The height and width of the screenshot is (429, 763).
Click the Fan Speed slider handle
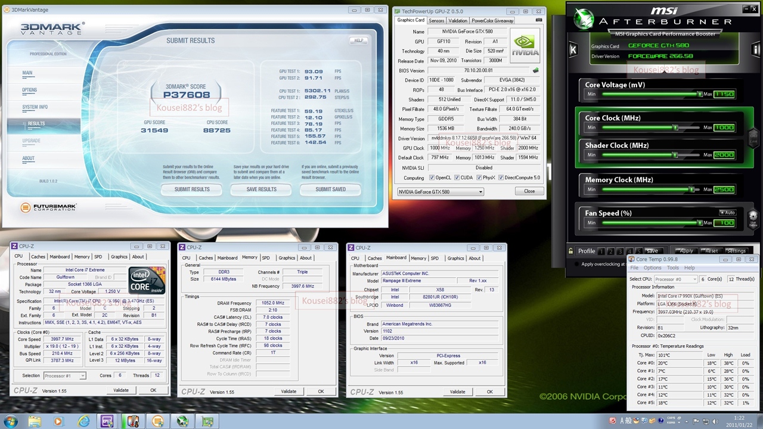pos(700,223)
